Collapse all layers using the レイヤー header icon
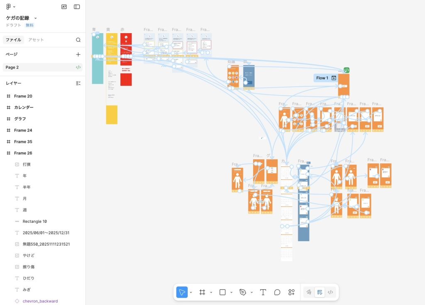This screenshot has height=305, width=425. (x=78, y=83)
